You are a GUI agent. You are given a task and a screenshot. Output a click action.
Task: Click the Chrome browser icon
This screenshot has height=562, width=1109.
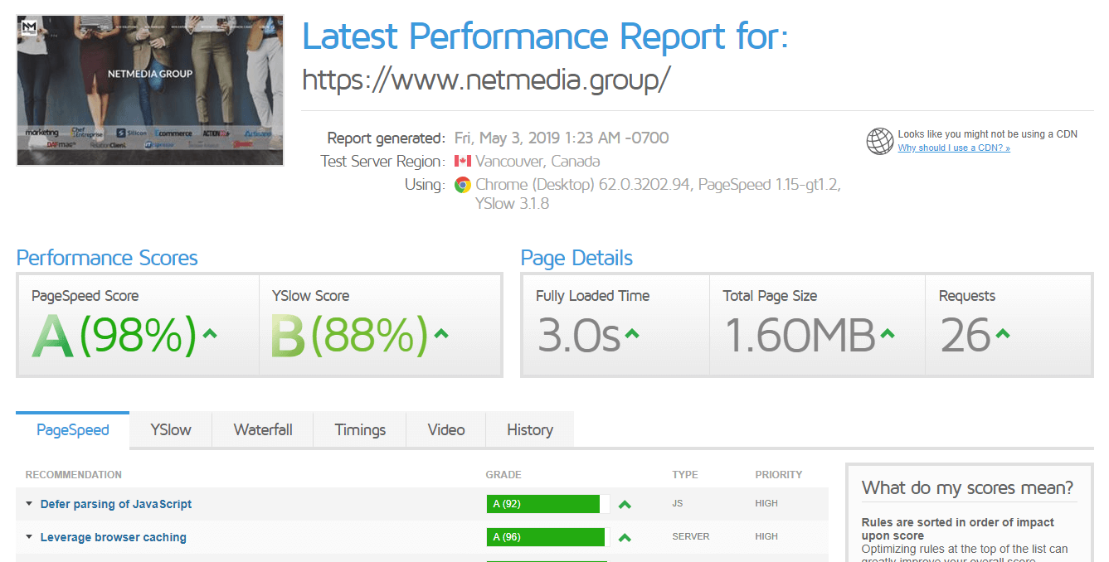[462, 185]
